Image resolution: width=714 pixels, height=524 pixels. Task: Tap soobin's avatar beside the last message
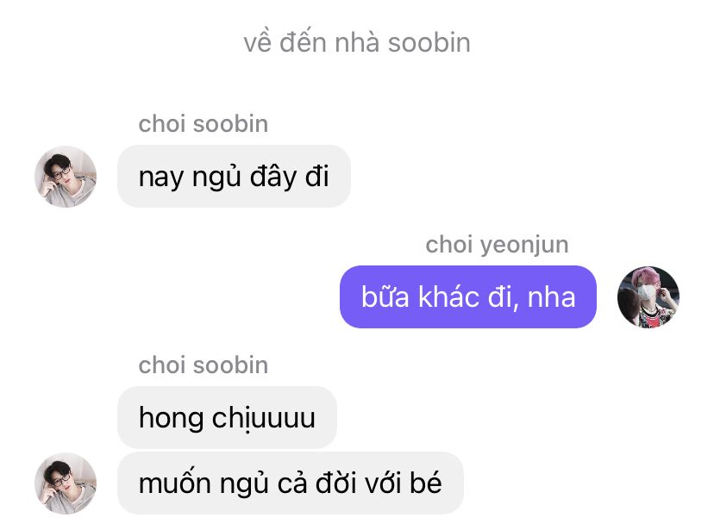66,483
